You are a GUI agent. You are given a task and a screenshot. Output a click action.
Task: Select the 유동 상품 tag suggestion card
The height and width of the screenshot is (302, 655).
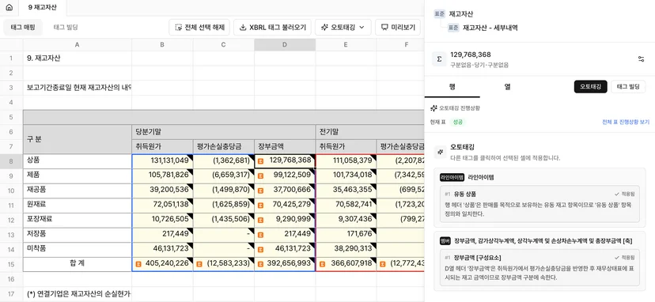click(x=540, y=204)
